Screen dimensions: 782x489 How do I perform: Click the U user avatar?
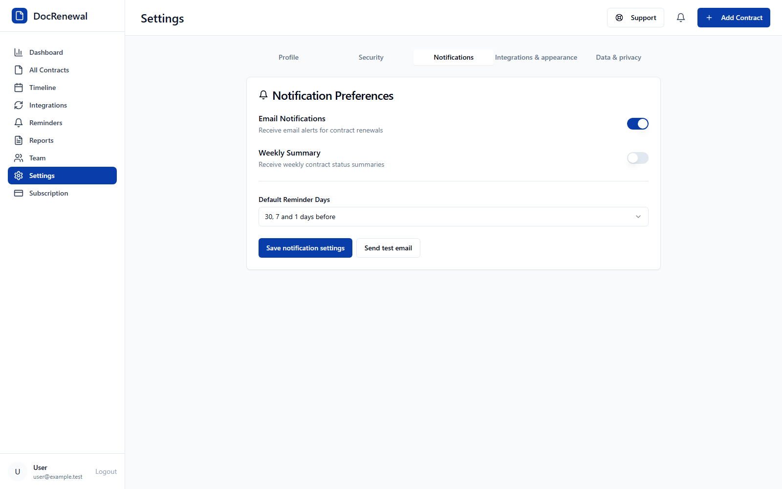click(x=18, y=471)
